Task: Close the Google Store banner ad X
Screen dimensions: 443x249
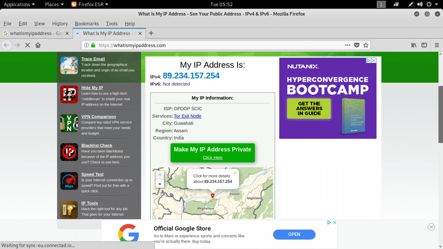Action: [x=334, y=223]
